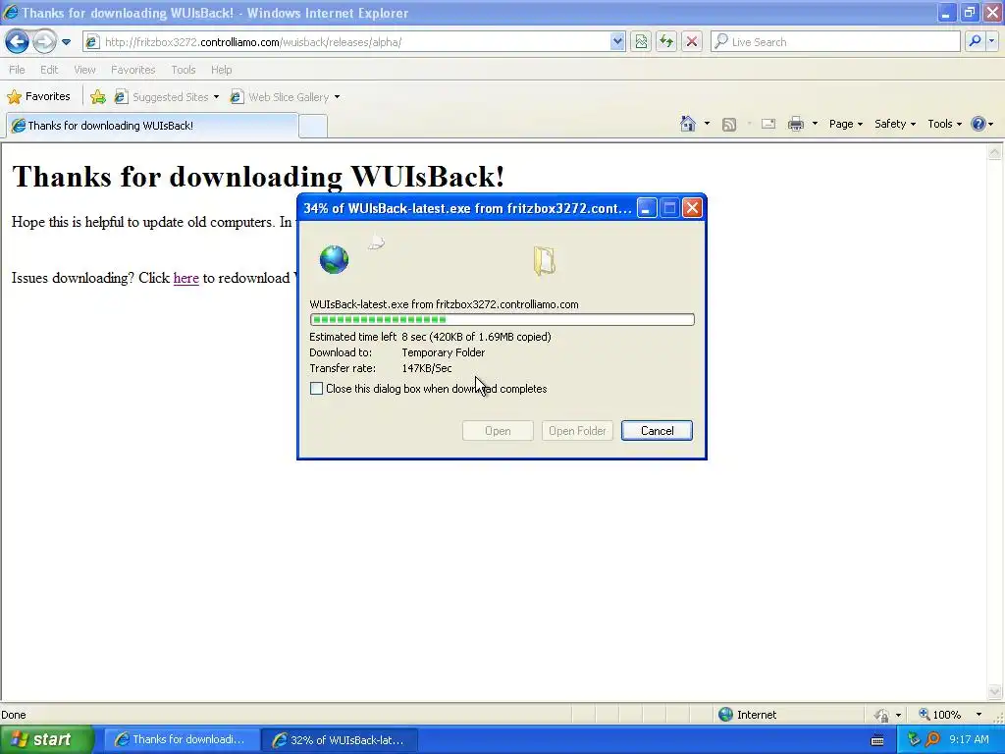Click the page scrollbar down arrow
The width and height of the screenshot is (1005, 754).
pos(995,691)
